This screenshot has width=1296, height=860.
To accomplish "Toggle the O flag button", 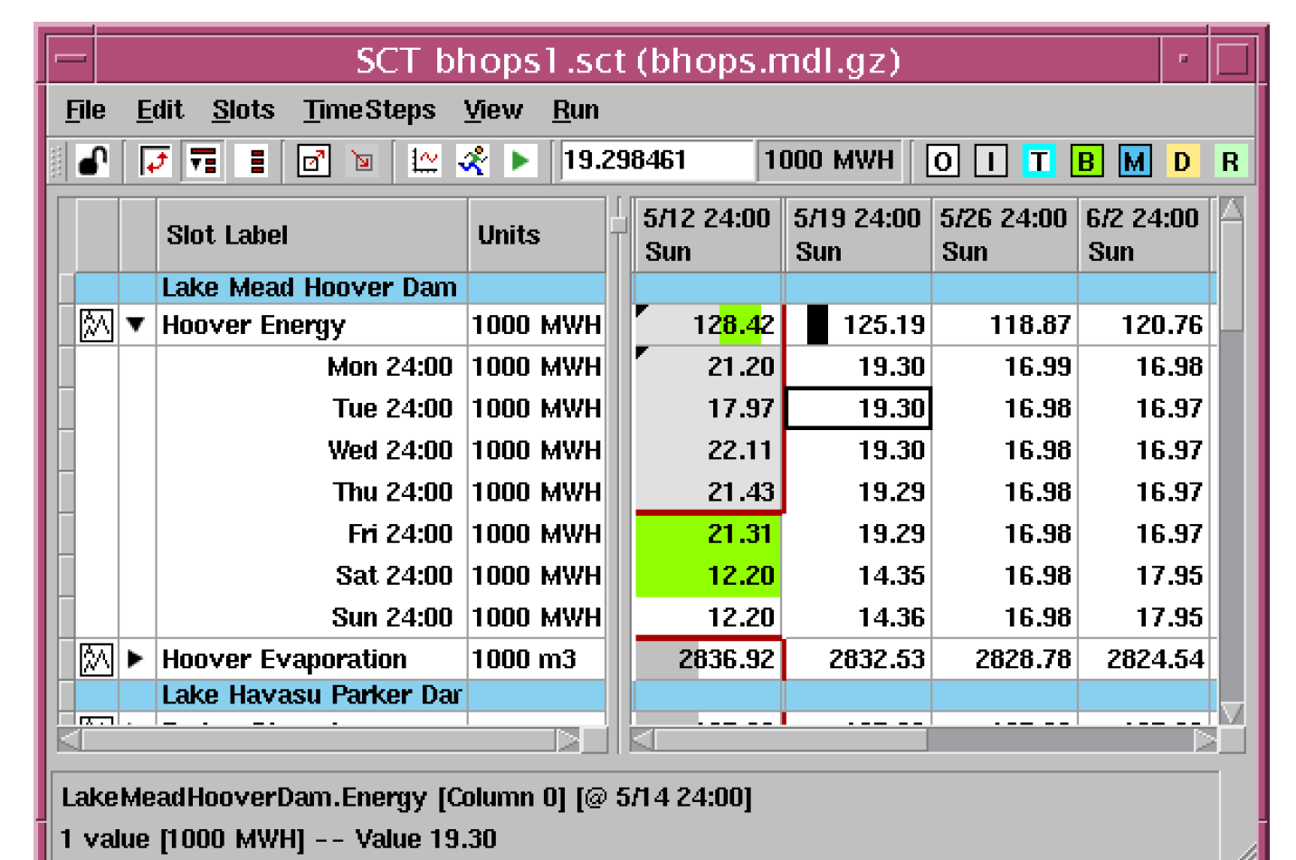I will point(942,162).
